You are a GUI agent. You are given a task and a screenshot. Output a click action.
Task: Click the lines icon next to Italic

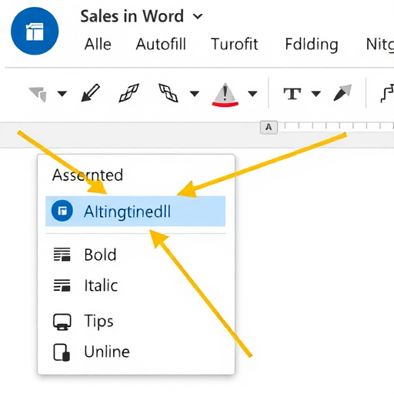click(x=62, y=285)
